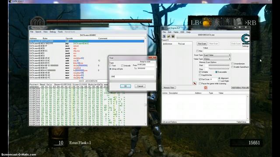This screenshot has height=157, width=280.
Task: Click the scan Value input field
Action: [x=226, y=51]
